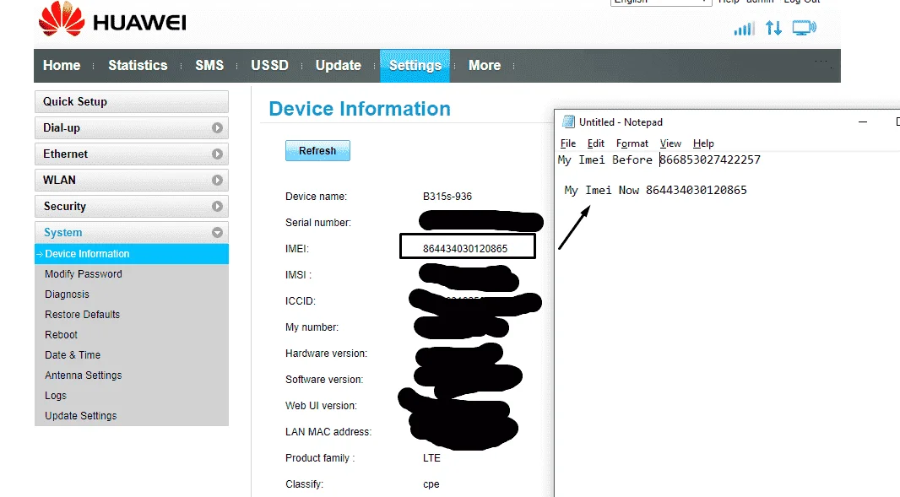Screen dimensions: 900x497
Task: Click the Product family value LTE
Action: 431,458
